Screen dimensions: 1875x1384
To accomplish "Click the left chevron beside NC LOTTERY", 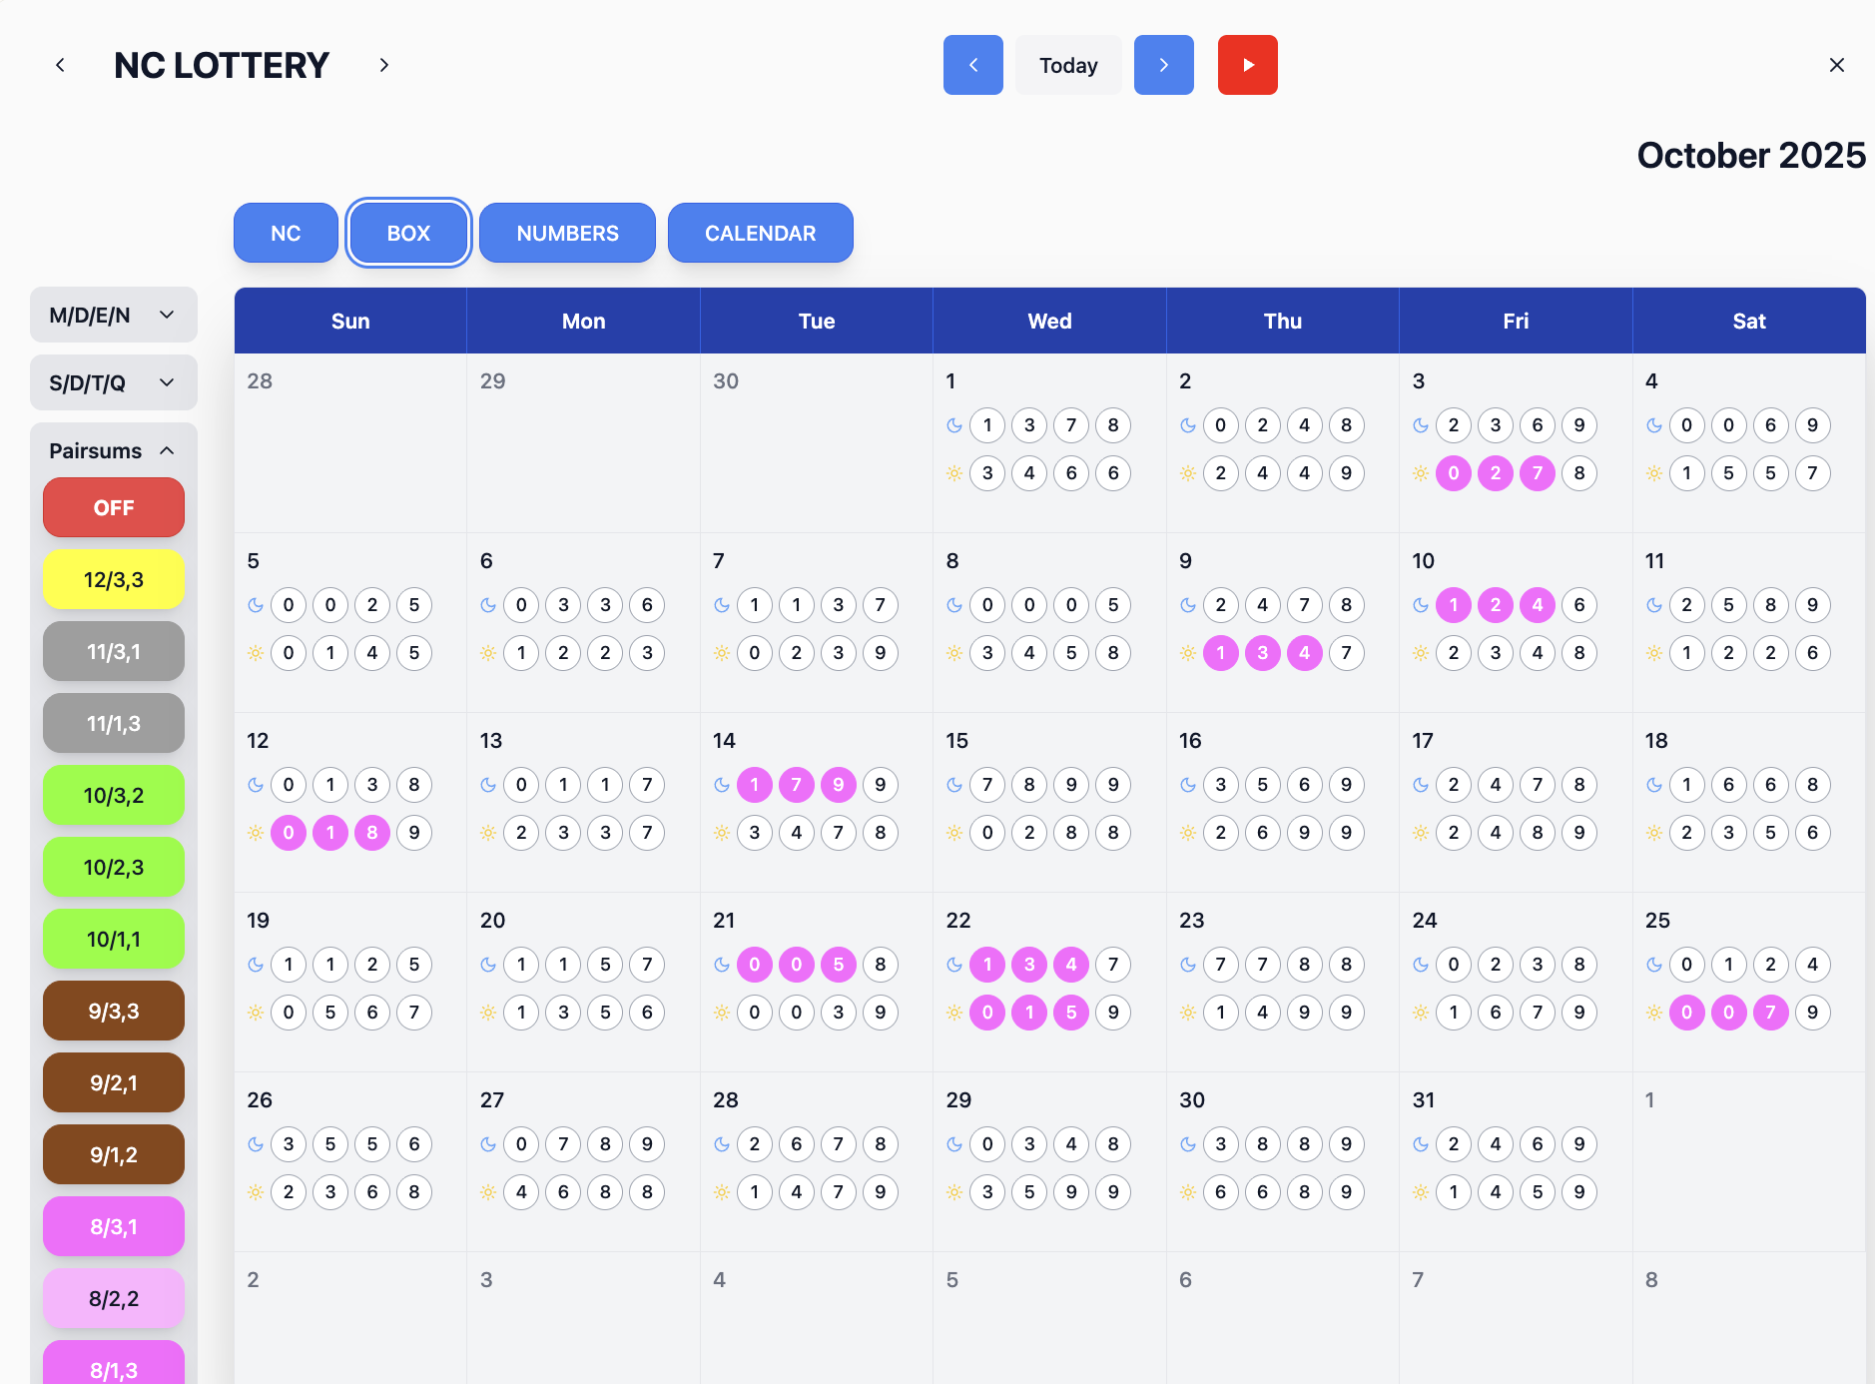I will pos(60,65).
